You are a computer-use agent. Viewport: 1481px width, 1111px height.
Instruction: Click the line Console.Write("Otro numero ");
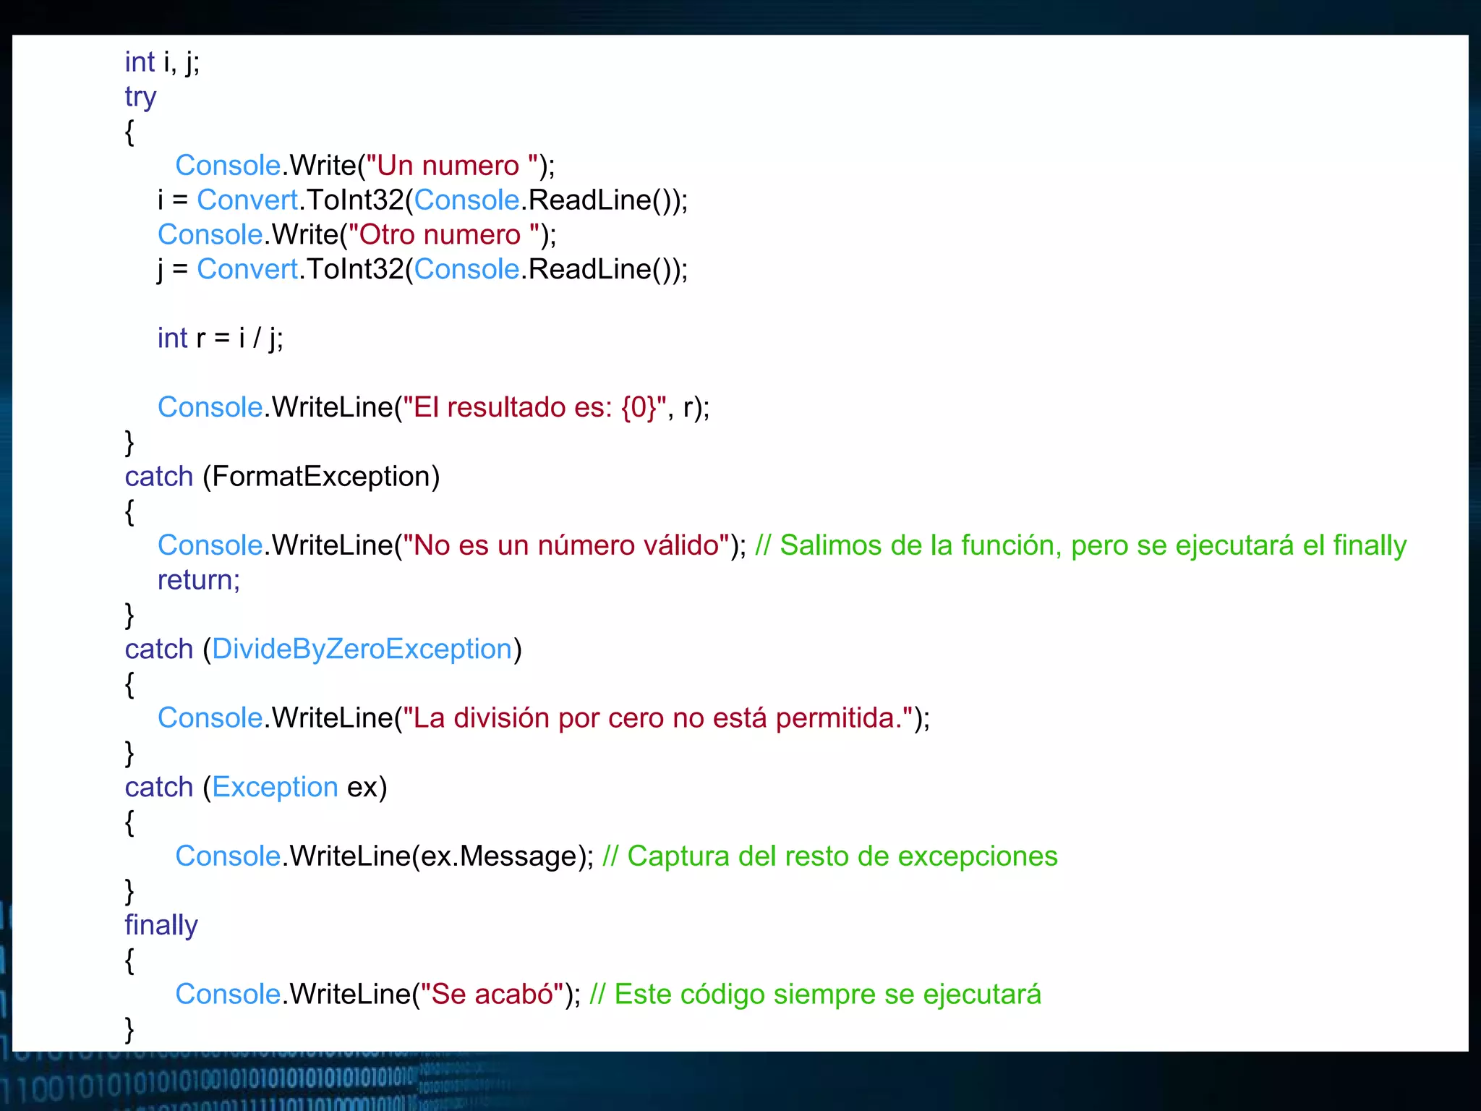357,235
